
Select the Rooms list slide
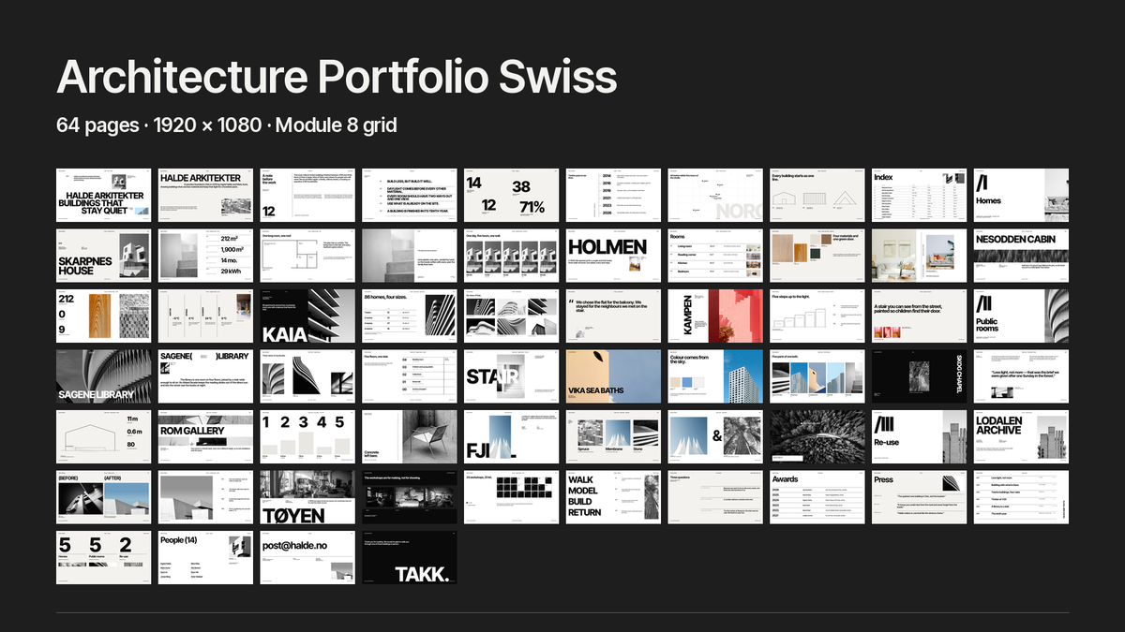(715, 256)
